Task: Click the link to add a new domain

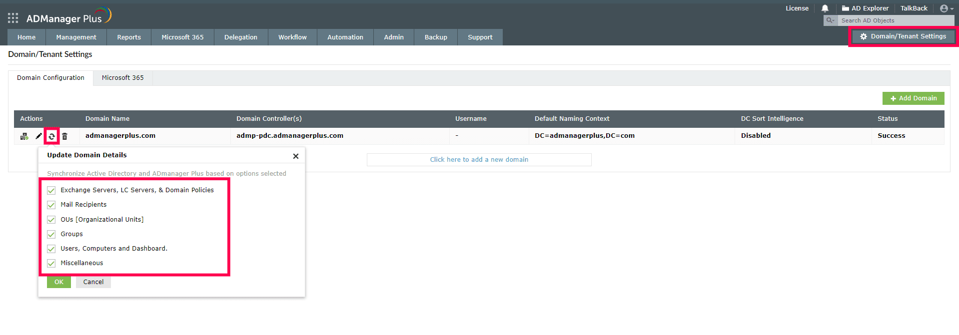Action: click(x=479, y=160)
